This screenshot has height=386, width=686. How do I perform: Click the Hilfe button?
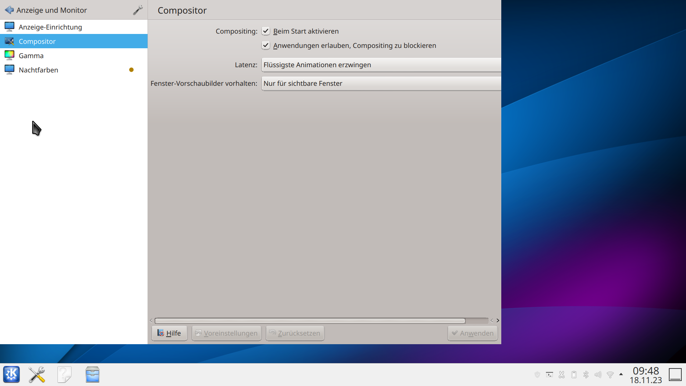point(169,333)
